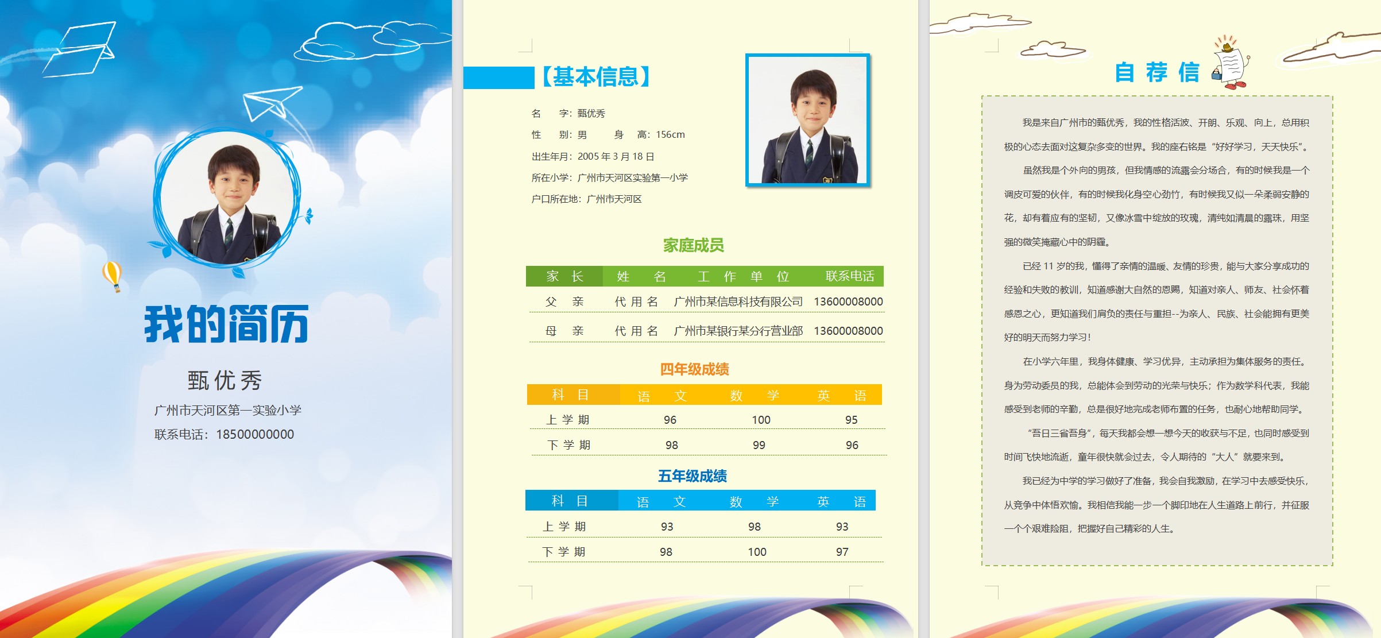Click the orange 科目 header cell
The height and width of the screenshot is (638, 1381).
pyautogui.click(x=571, y=395)
